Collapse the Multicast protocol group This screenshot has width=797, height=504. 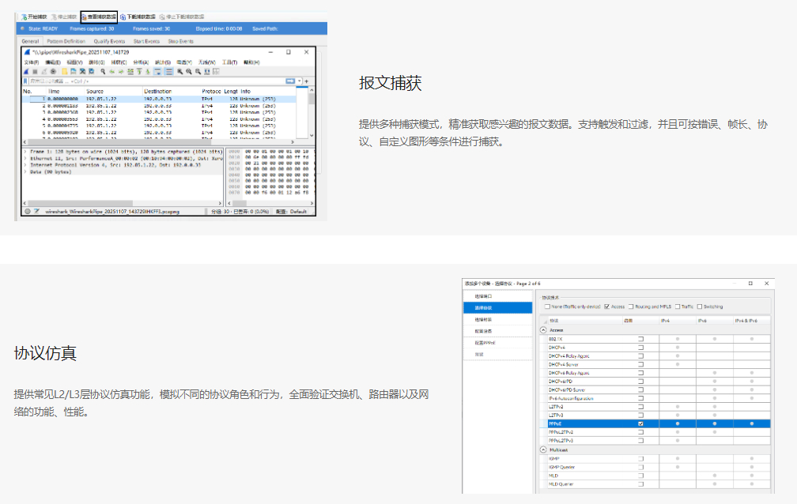tap(543, 449)
